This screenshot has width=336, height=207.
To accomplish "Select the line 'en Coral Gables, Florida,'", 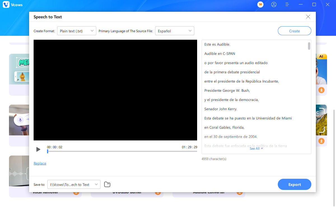I will click(225, 127).
